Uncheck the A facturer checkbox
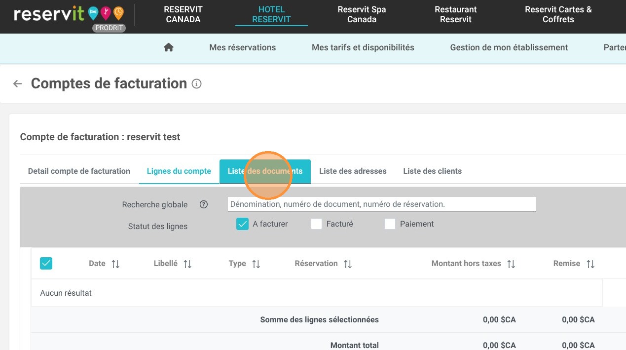Screen dimensions: 626x350 (x=242, y=224)
